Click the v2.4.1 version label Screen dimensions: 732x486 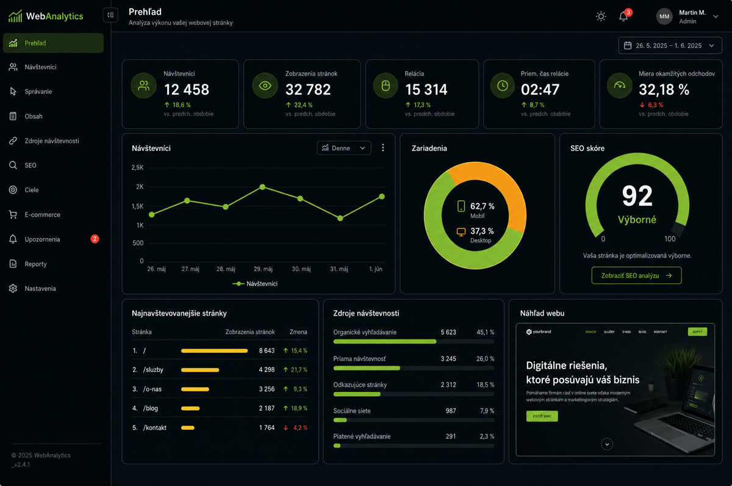pos(21,465)
